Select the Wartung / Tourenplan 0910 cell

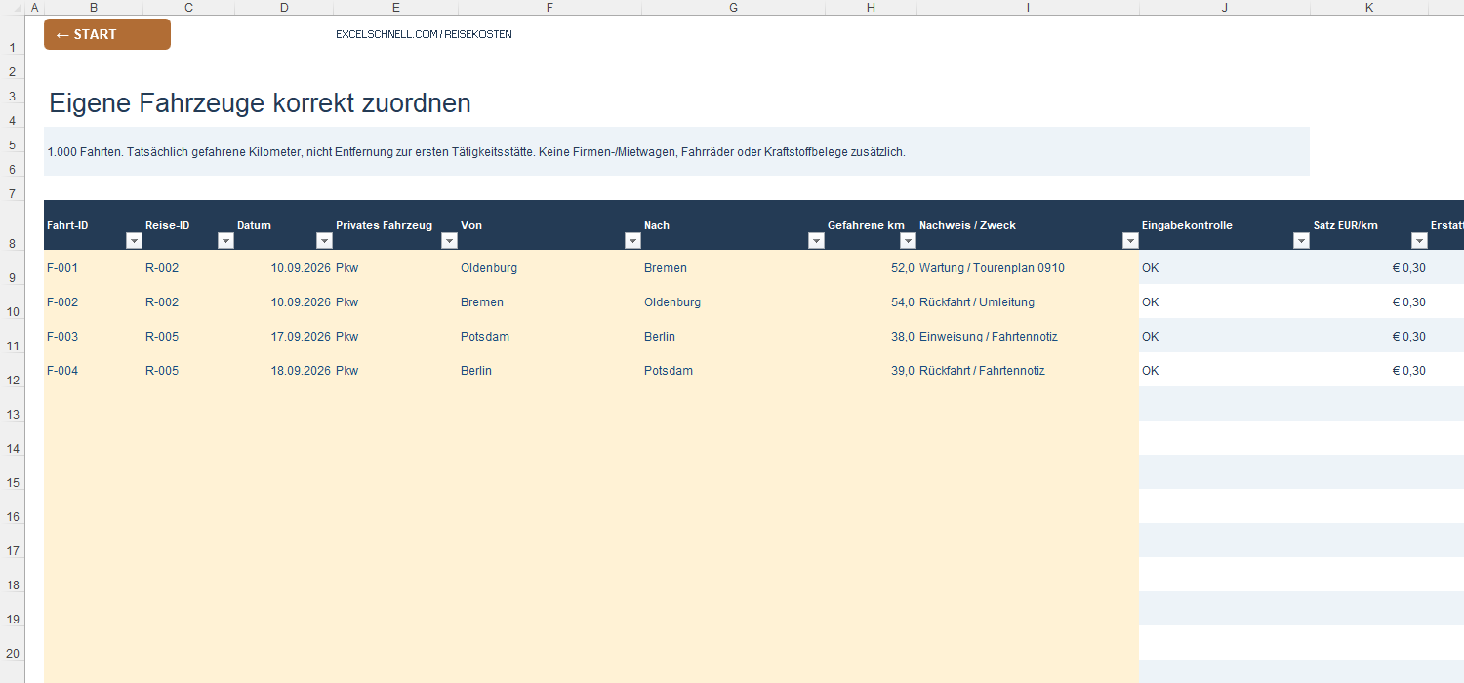pyautogui.click(x=1028, y=267)
